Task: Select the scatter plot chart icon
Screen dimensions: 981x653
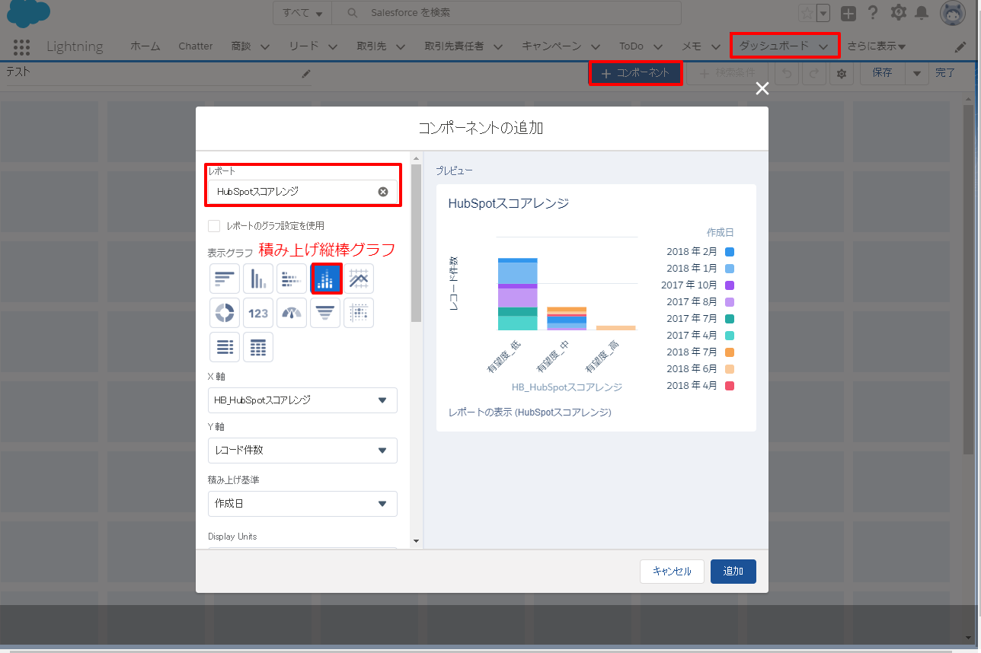Action: [359, 313]
